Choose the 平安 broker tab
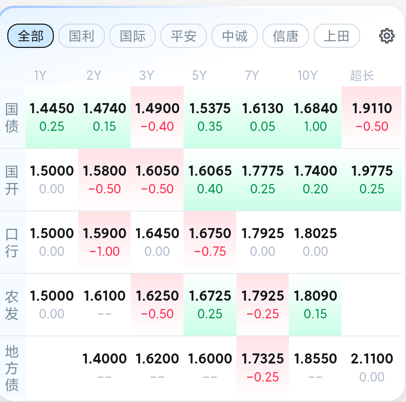This screenshot has width=406, height=402. point(184,36)
